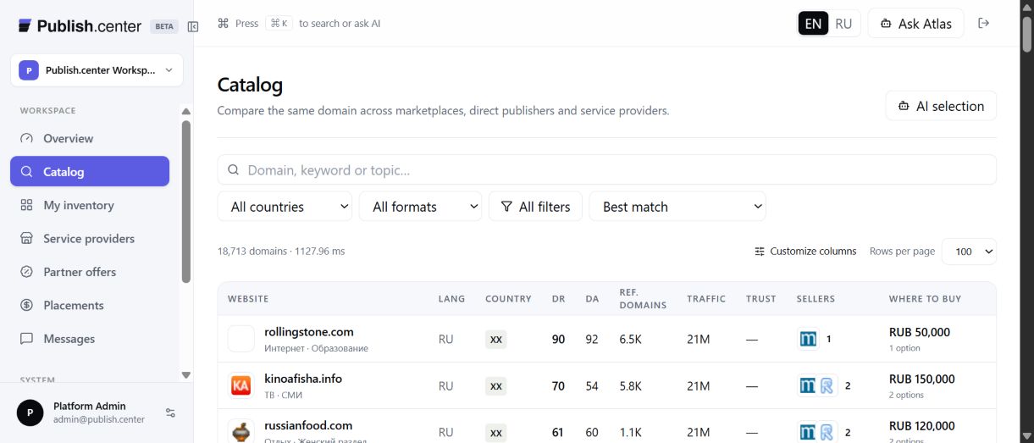Click the SELLERS column header

[x=816, y=299]
